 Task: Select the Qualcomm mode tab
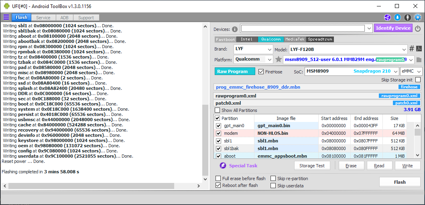click(271, 39)
